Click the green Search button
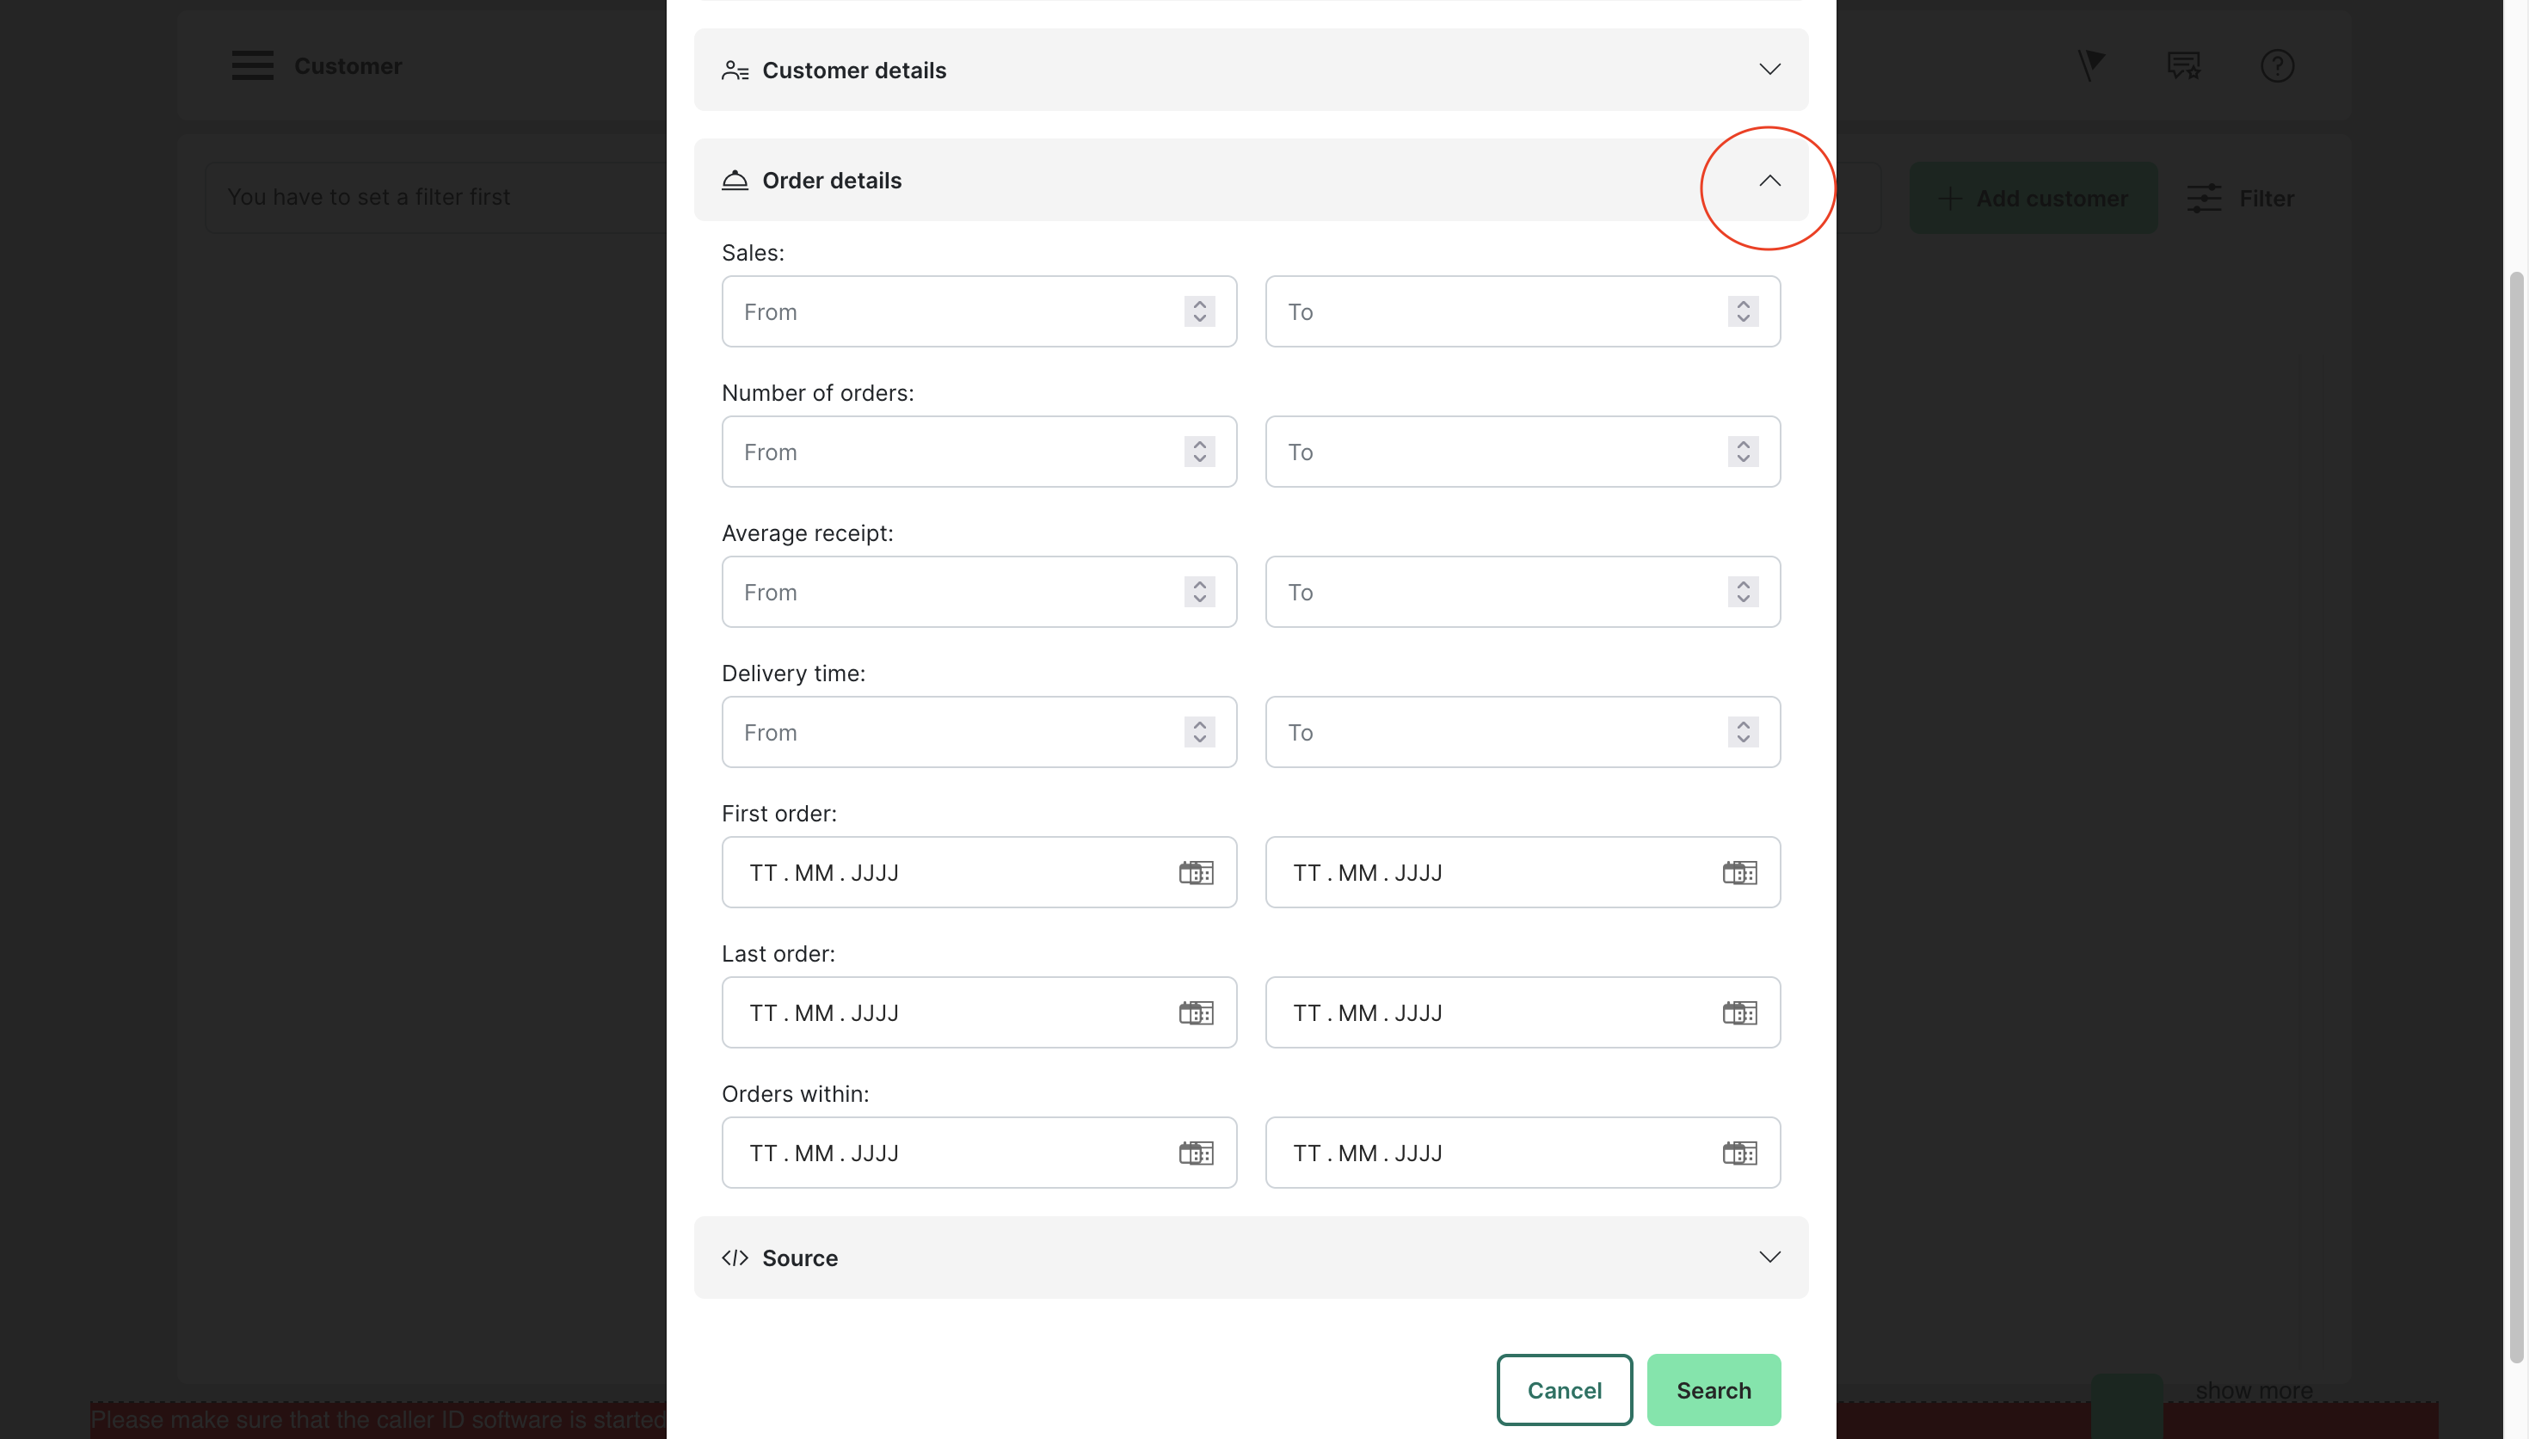The image size is (2529, 1439). [x=1714, y=1391]
